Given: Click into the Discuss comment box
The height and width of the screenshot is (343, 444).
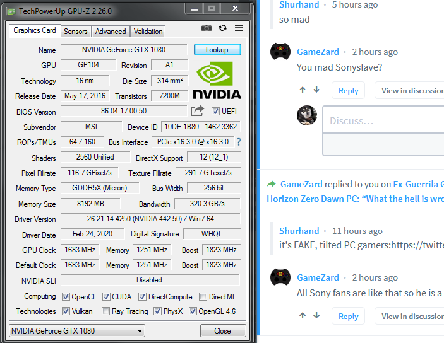Looking at the screenshot, I should [x=383, y=120].
